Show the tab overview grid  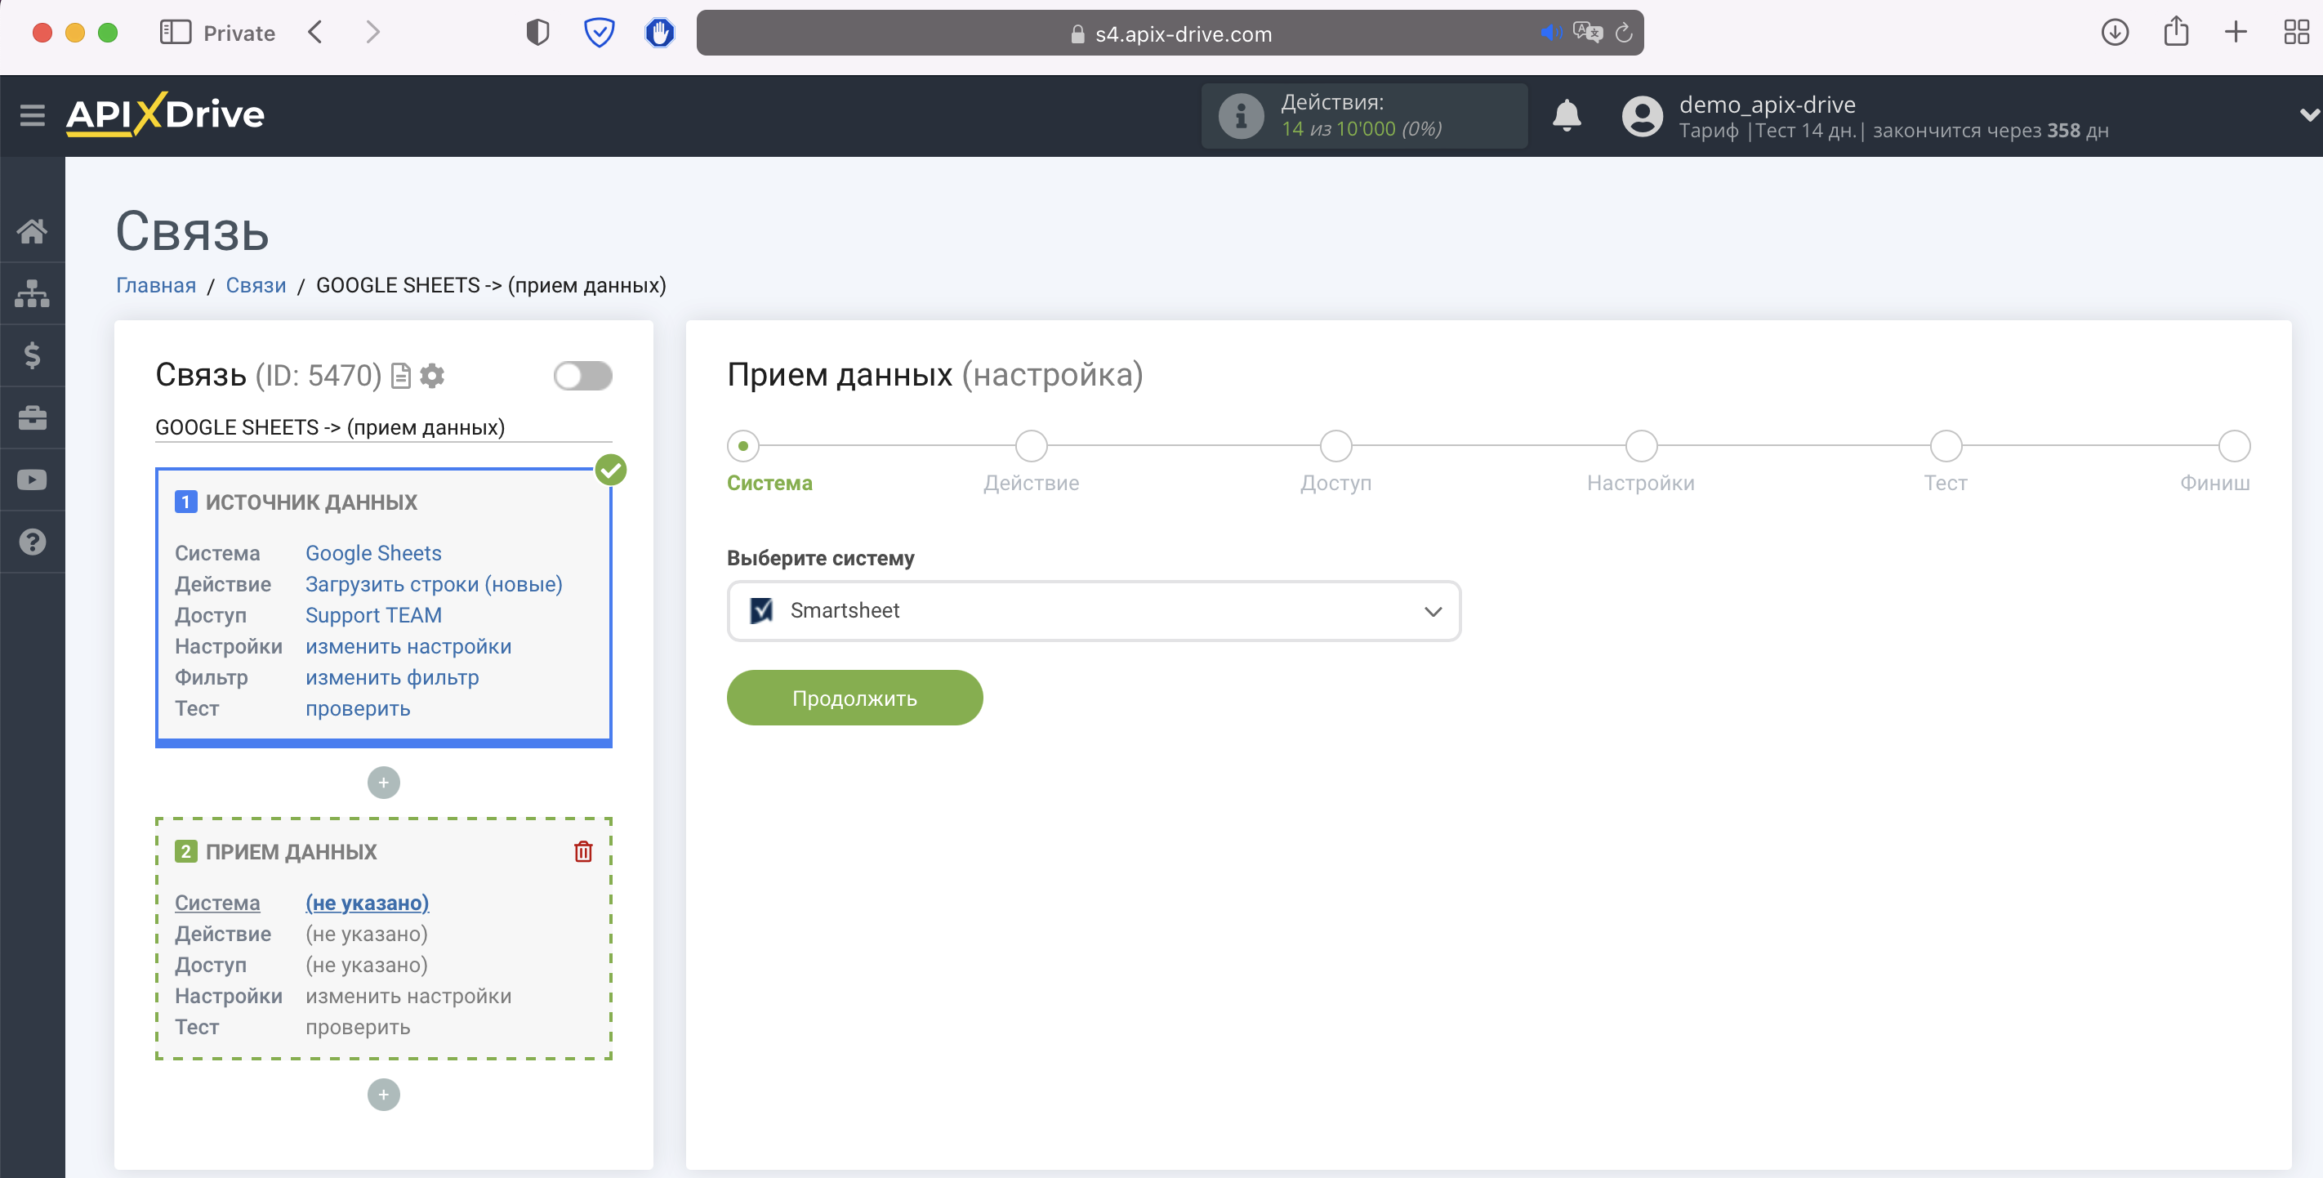pyautogui.click(x=2296, y=33)
